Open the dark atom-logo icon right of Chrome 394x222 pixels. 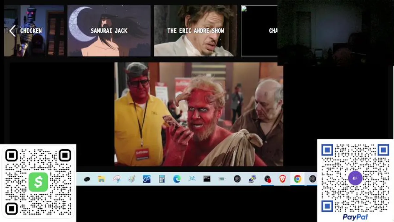tap(313, 179)
